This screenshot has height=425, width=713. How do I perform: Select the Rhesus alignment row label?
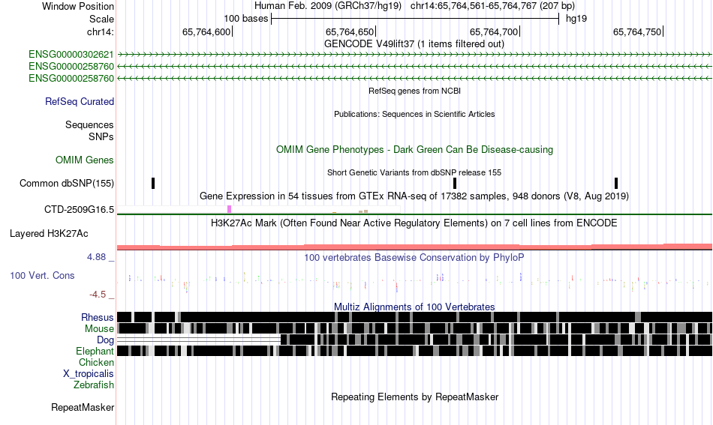[x=98, y=317]
